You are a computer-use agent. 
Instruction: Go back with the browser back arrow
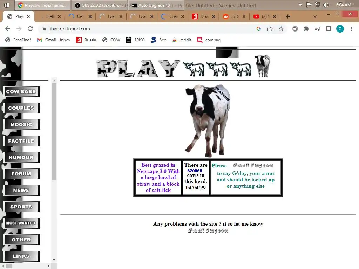(x=8, y=29)
